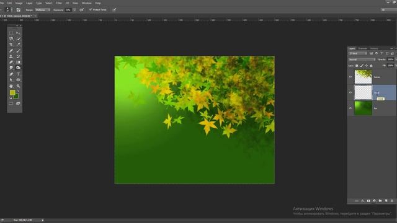
Task: Swap foreground and background colors
Action: point(18,91)
